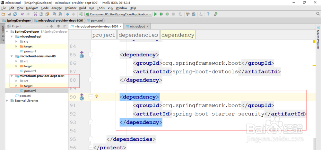Open the Maven Projects side tool window
The width and height of the screenshot is (321, 150).
(x=318, y=37)
